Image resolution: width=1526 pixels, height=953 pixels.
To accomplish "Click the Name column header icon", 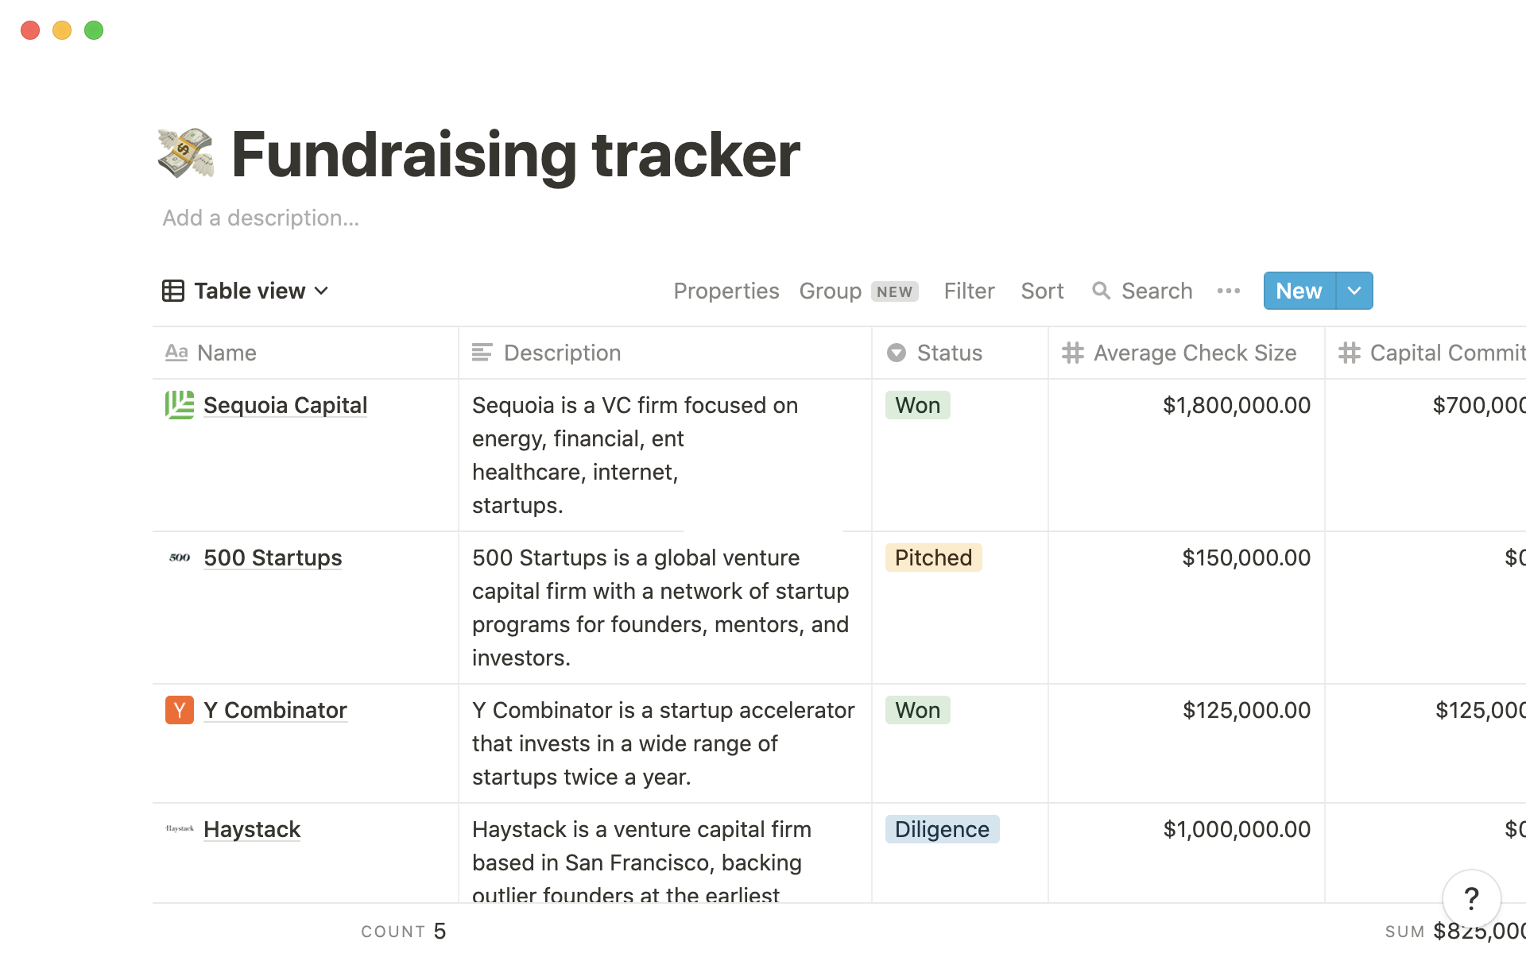I will click(x=176, y=353).
